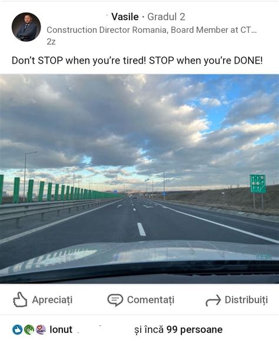
Task: Click the Gradul 2 connection degree label
Action: tap(167, 17)
